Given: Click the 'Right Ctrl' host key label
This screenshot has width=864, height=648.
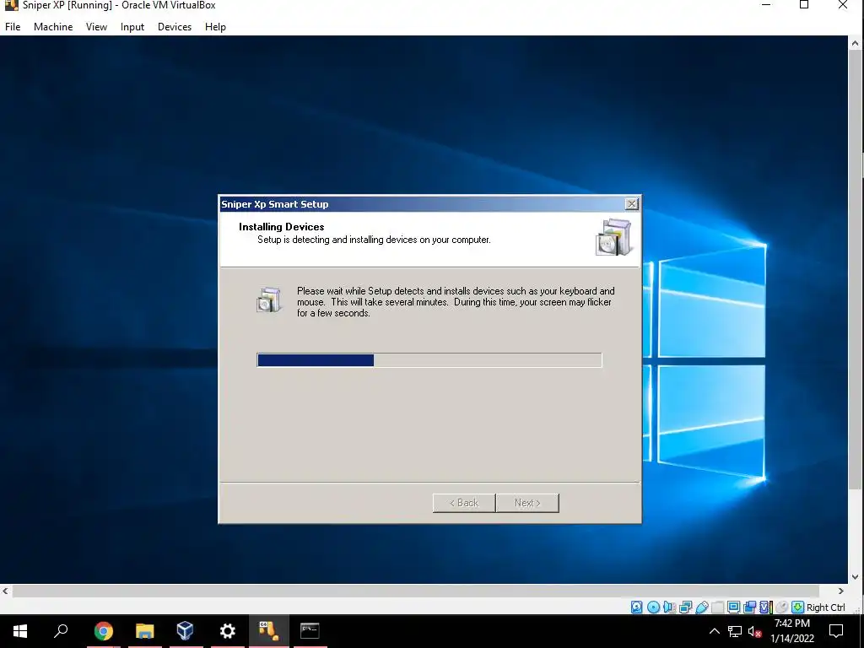Looking at the screenshot, I should coord(825,607).
